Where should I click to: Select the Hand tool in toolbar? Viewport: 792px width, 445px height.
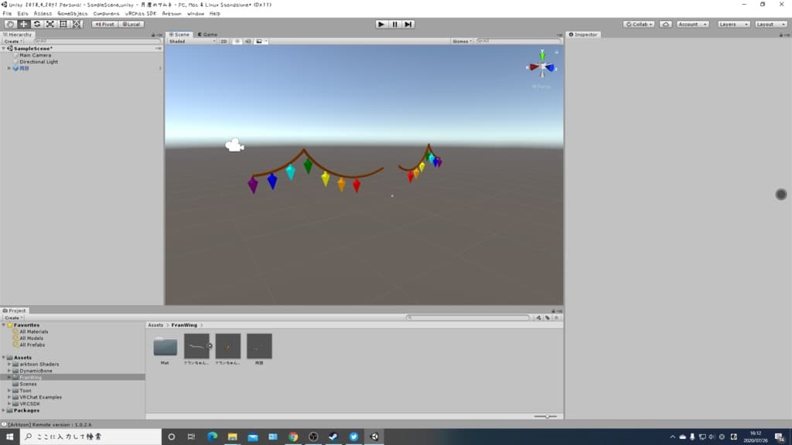pos(10,24)
